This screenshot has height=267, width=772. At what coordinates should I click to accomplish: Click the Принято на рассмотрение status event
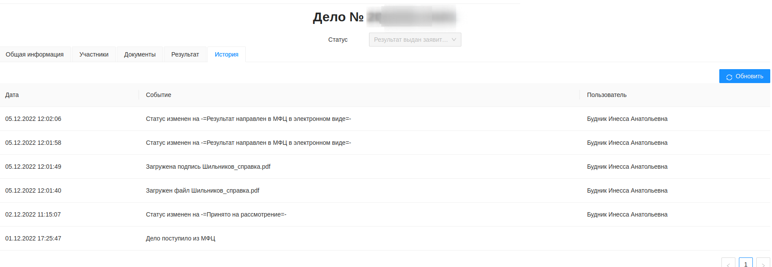[216, 214]
